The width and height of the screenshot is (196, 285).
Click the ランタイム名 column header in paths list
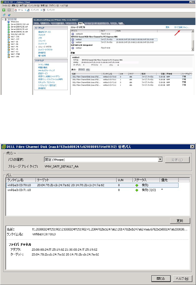coord(21,180)
